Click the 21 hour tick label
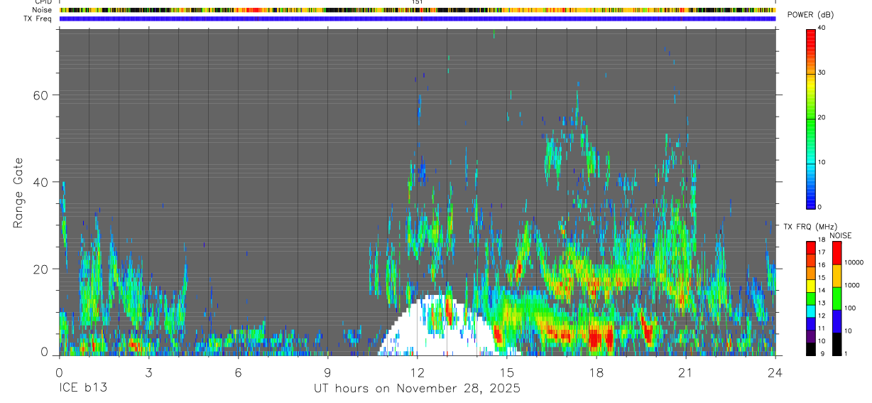Image resolution: width=872 pixels, height=403 pixels. coord(685,372)
